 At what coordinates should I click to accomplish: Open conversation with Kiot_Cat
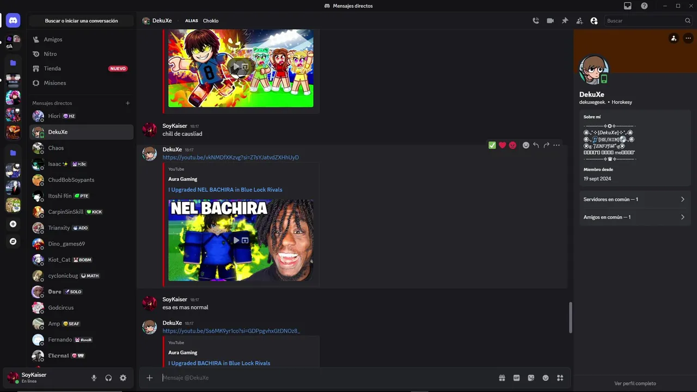coord(81,260)
